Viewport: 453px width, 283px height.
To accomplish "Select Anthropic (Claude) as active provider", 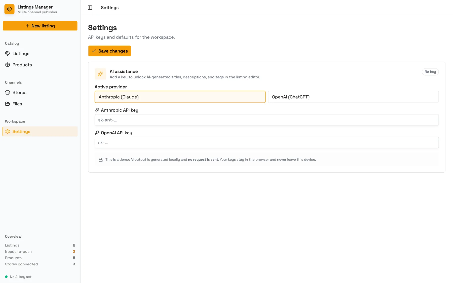I will 180,97.
